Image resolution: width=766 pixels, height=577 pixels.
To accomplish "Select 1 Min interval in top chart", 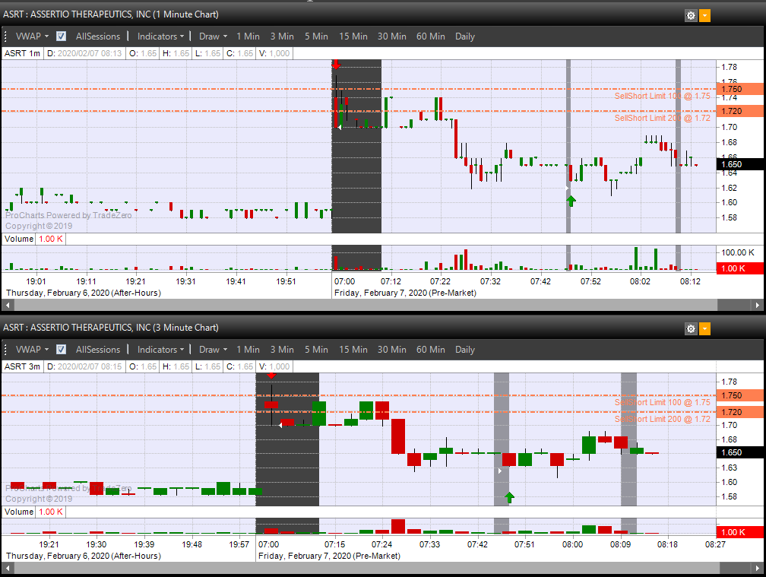I will pos(248,36).
